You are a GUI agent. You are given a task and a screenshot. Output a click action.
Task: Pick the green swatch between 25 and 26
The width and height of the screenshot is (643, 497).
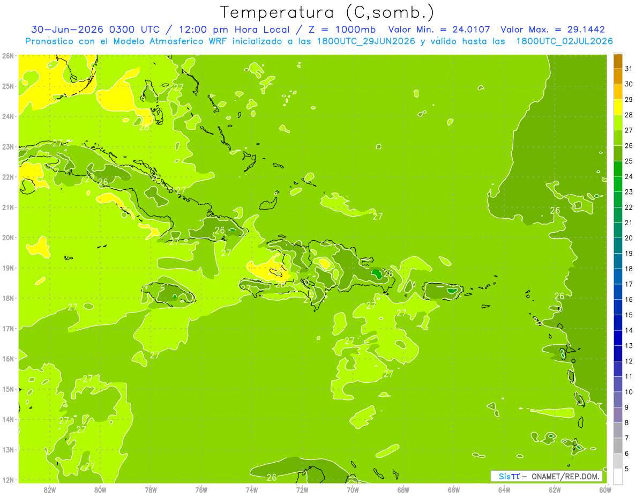[618, 153]
